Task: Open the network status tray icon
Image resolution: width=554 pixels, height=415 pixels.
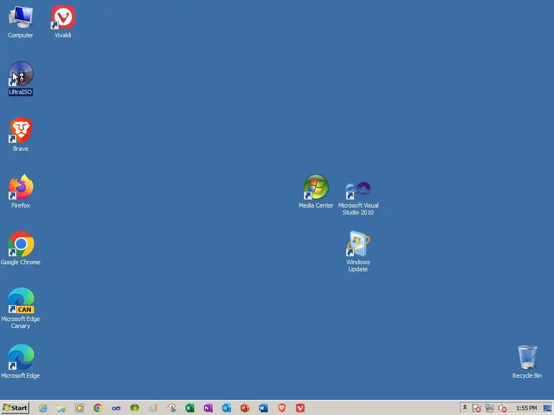Action: (x=489, y=409)
